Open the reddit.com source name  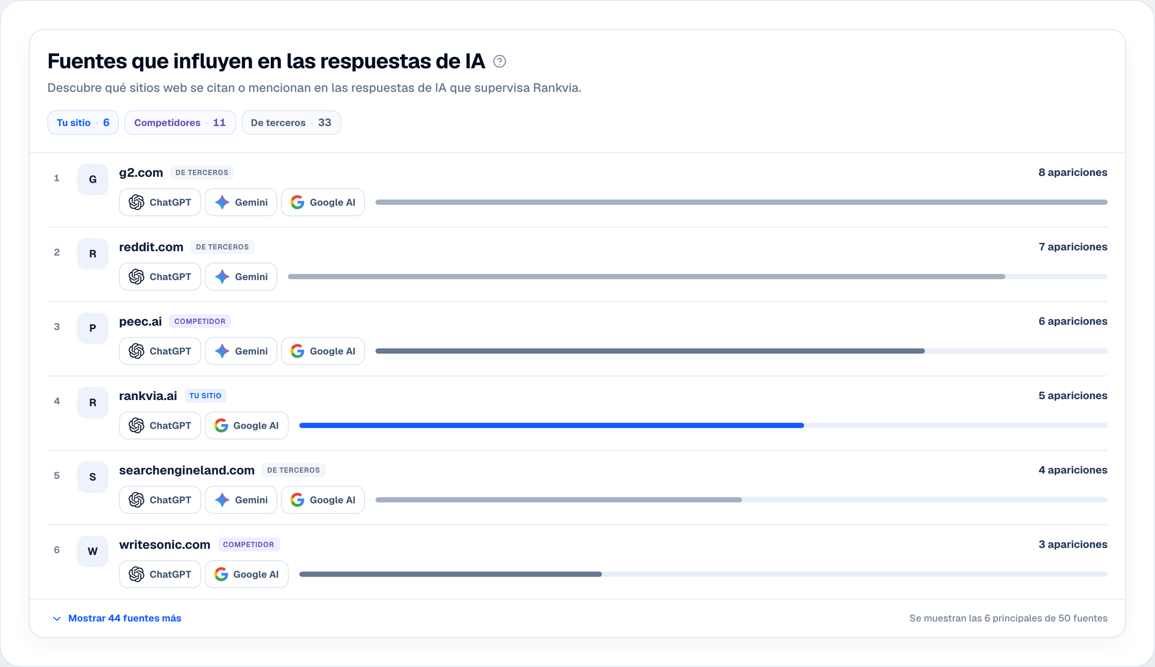pos(151,247)
